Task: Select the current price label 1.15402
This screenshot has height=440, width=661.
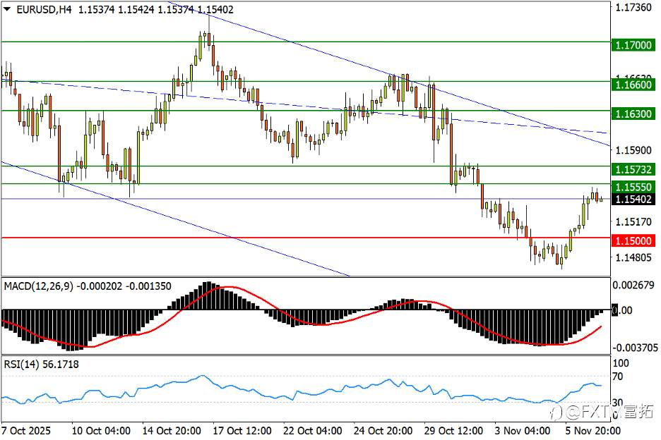Action: [633, 199]
